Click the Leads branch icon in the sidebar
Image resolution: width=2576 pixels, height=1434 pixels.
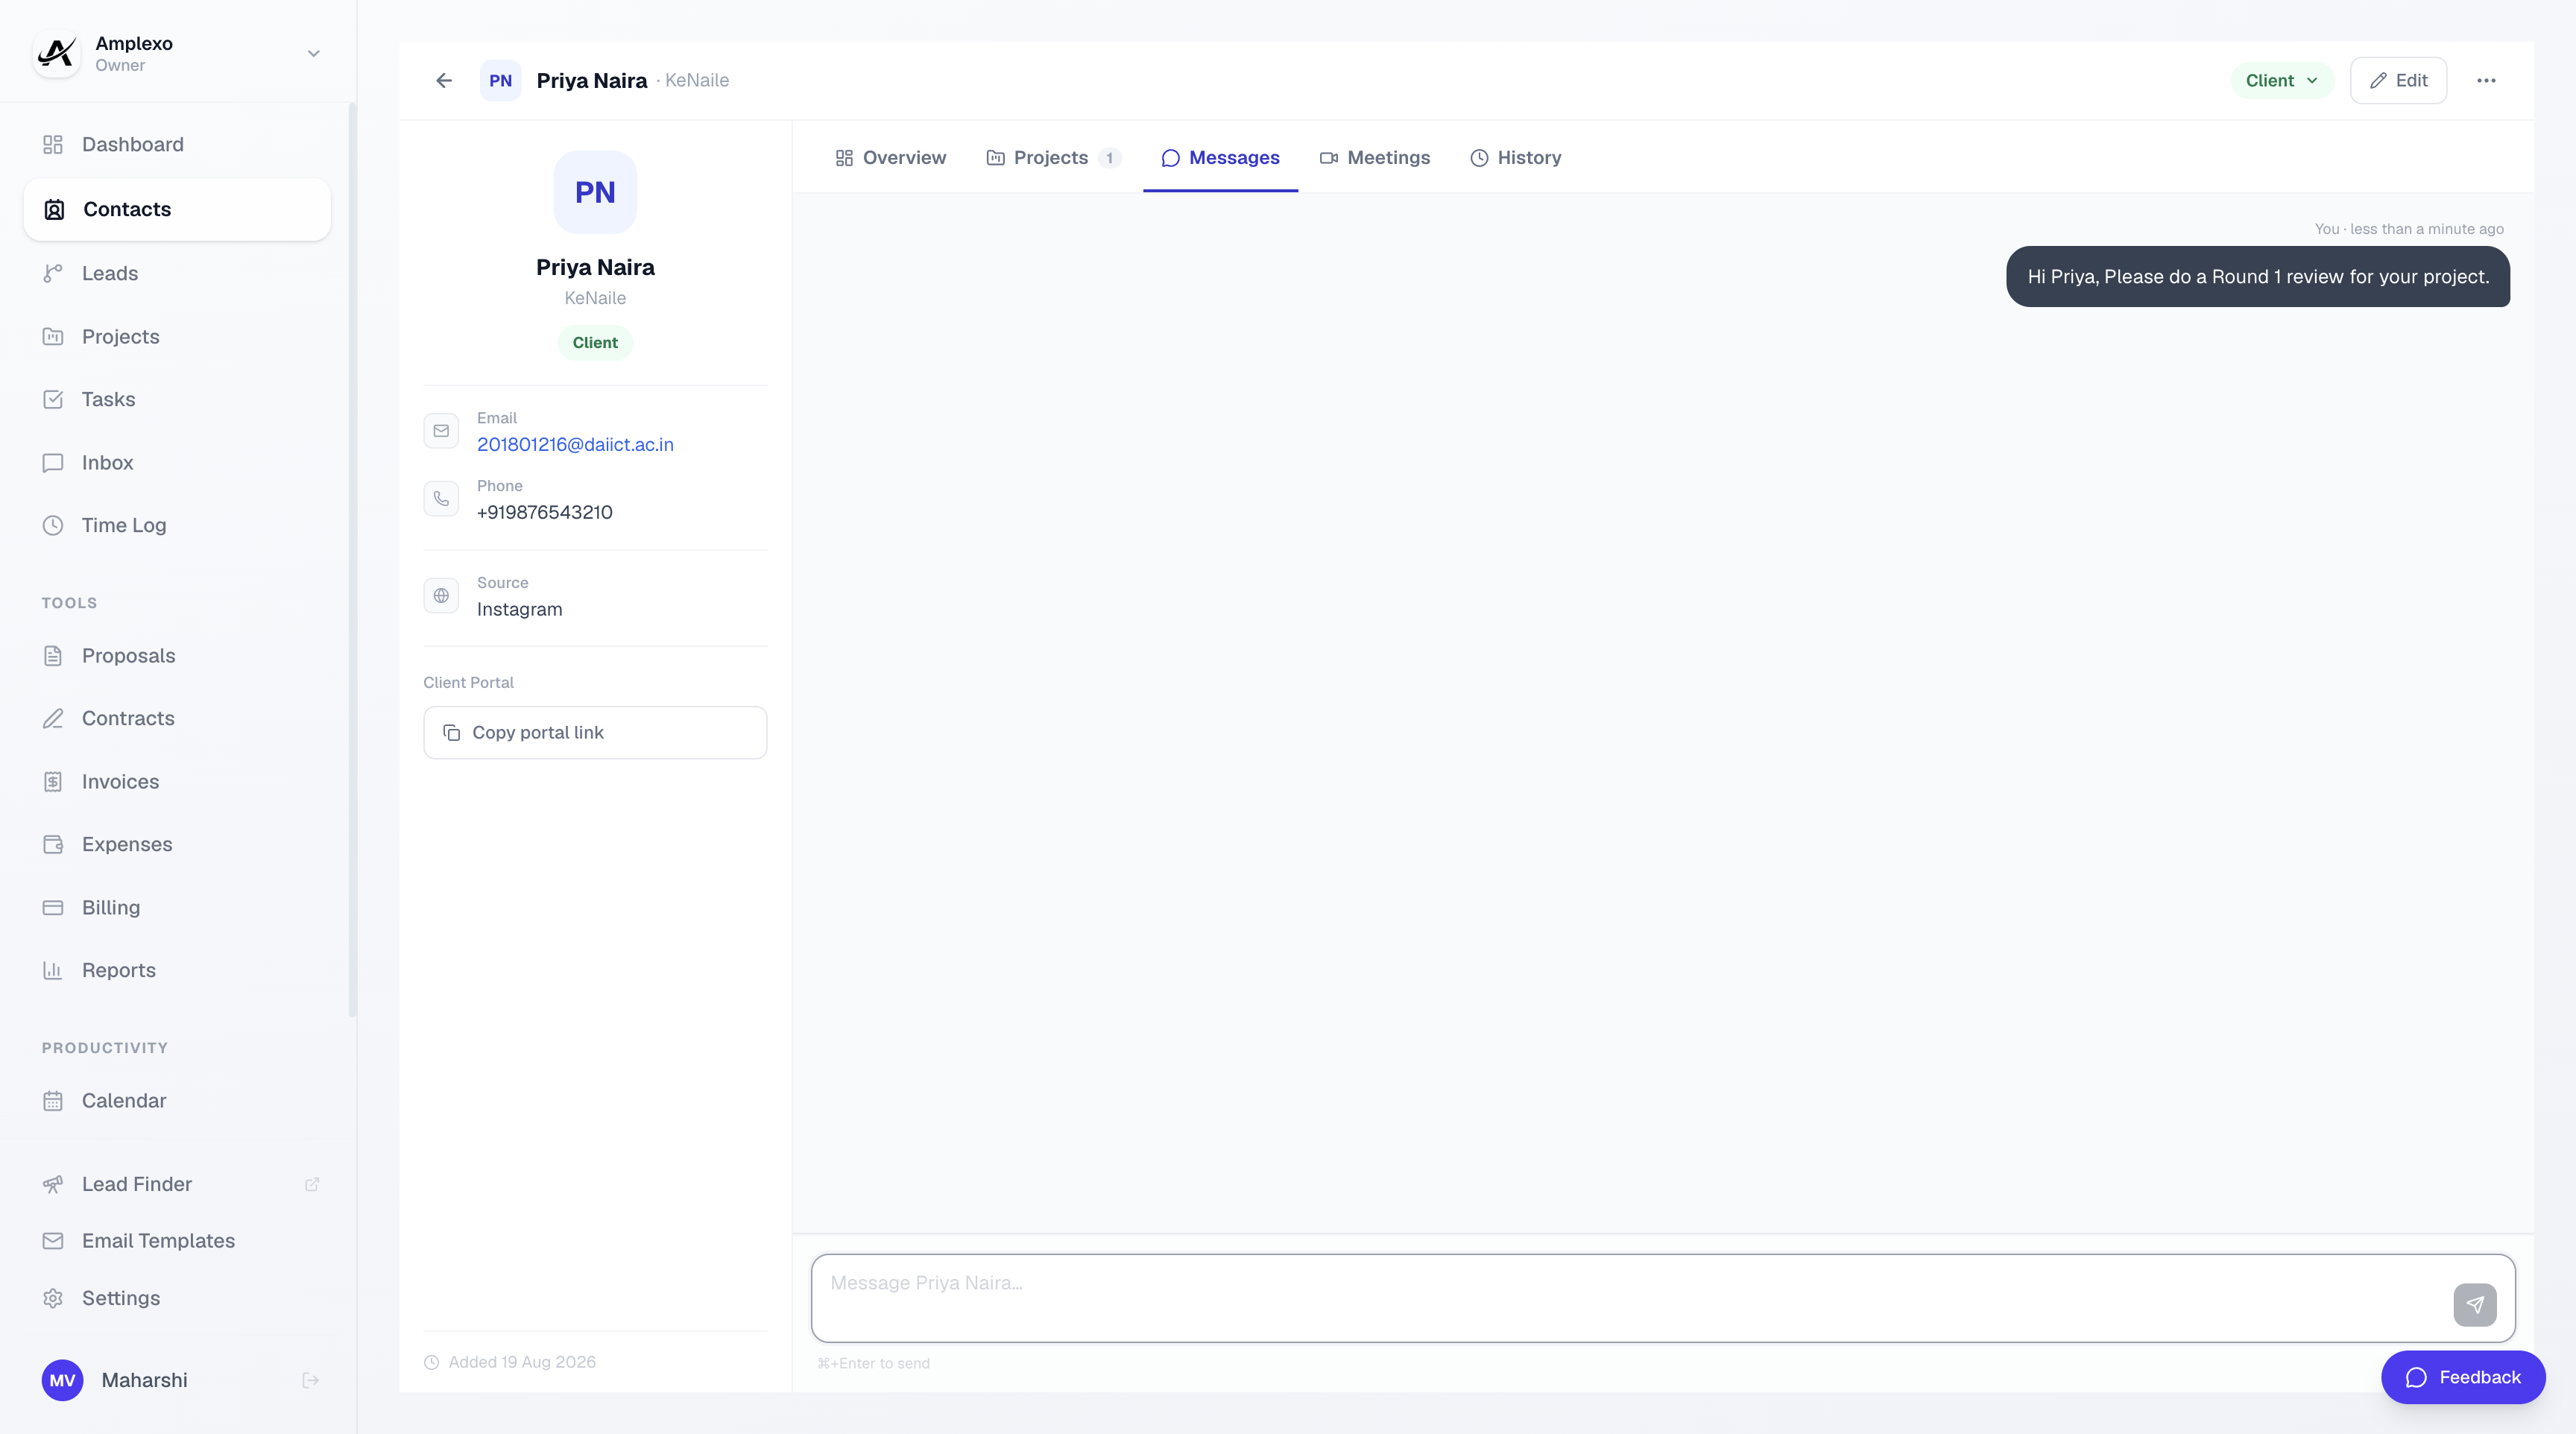(x=53, y=273)
